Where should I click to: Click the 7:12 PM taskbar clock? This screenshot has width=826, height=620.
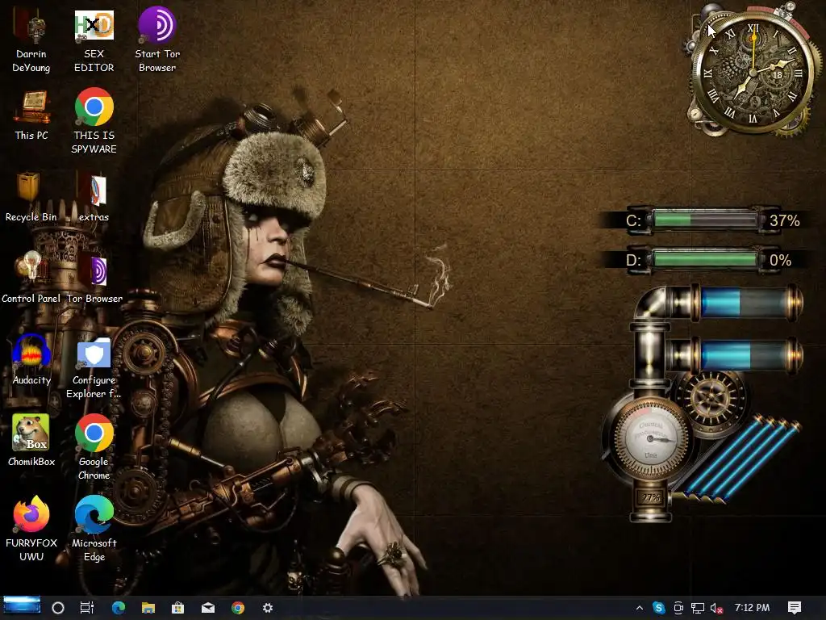click(x=753, y=607)
